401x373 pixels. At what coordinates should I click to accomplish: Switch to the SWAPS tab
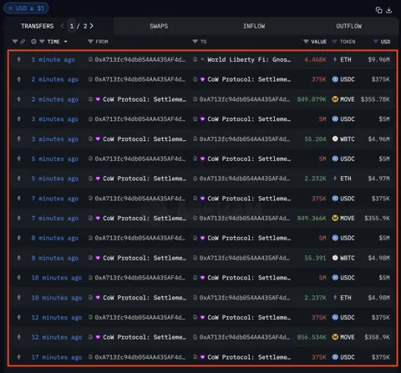click(159, 26)
